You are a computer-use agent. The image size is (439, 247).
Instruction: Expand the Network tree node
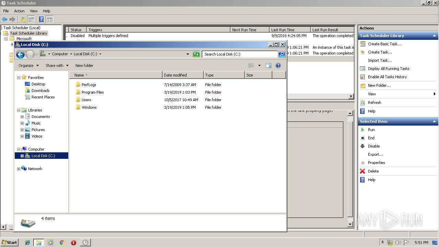click(x=19, y=169)
